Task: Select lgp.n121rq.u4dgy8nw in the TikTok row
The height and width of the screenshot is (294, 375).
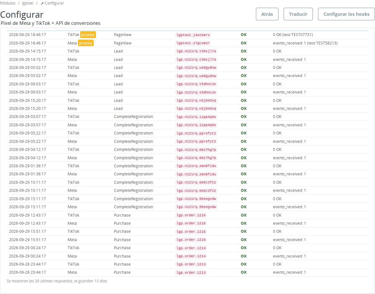Action: click(x=196, y=68)
